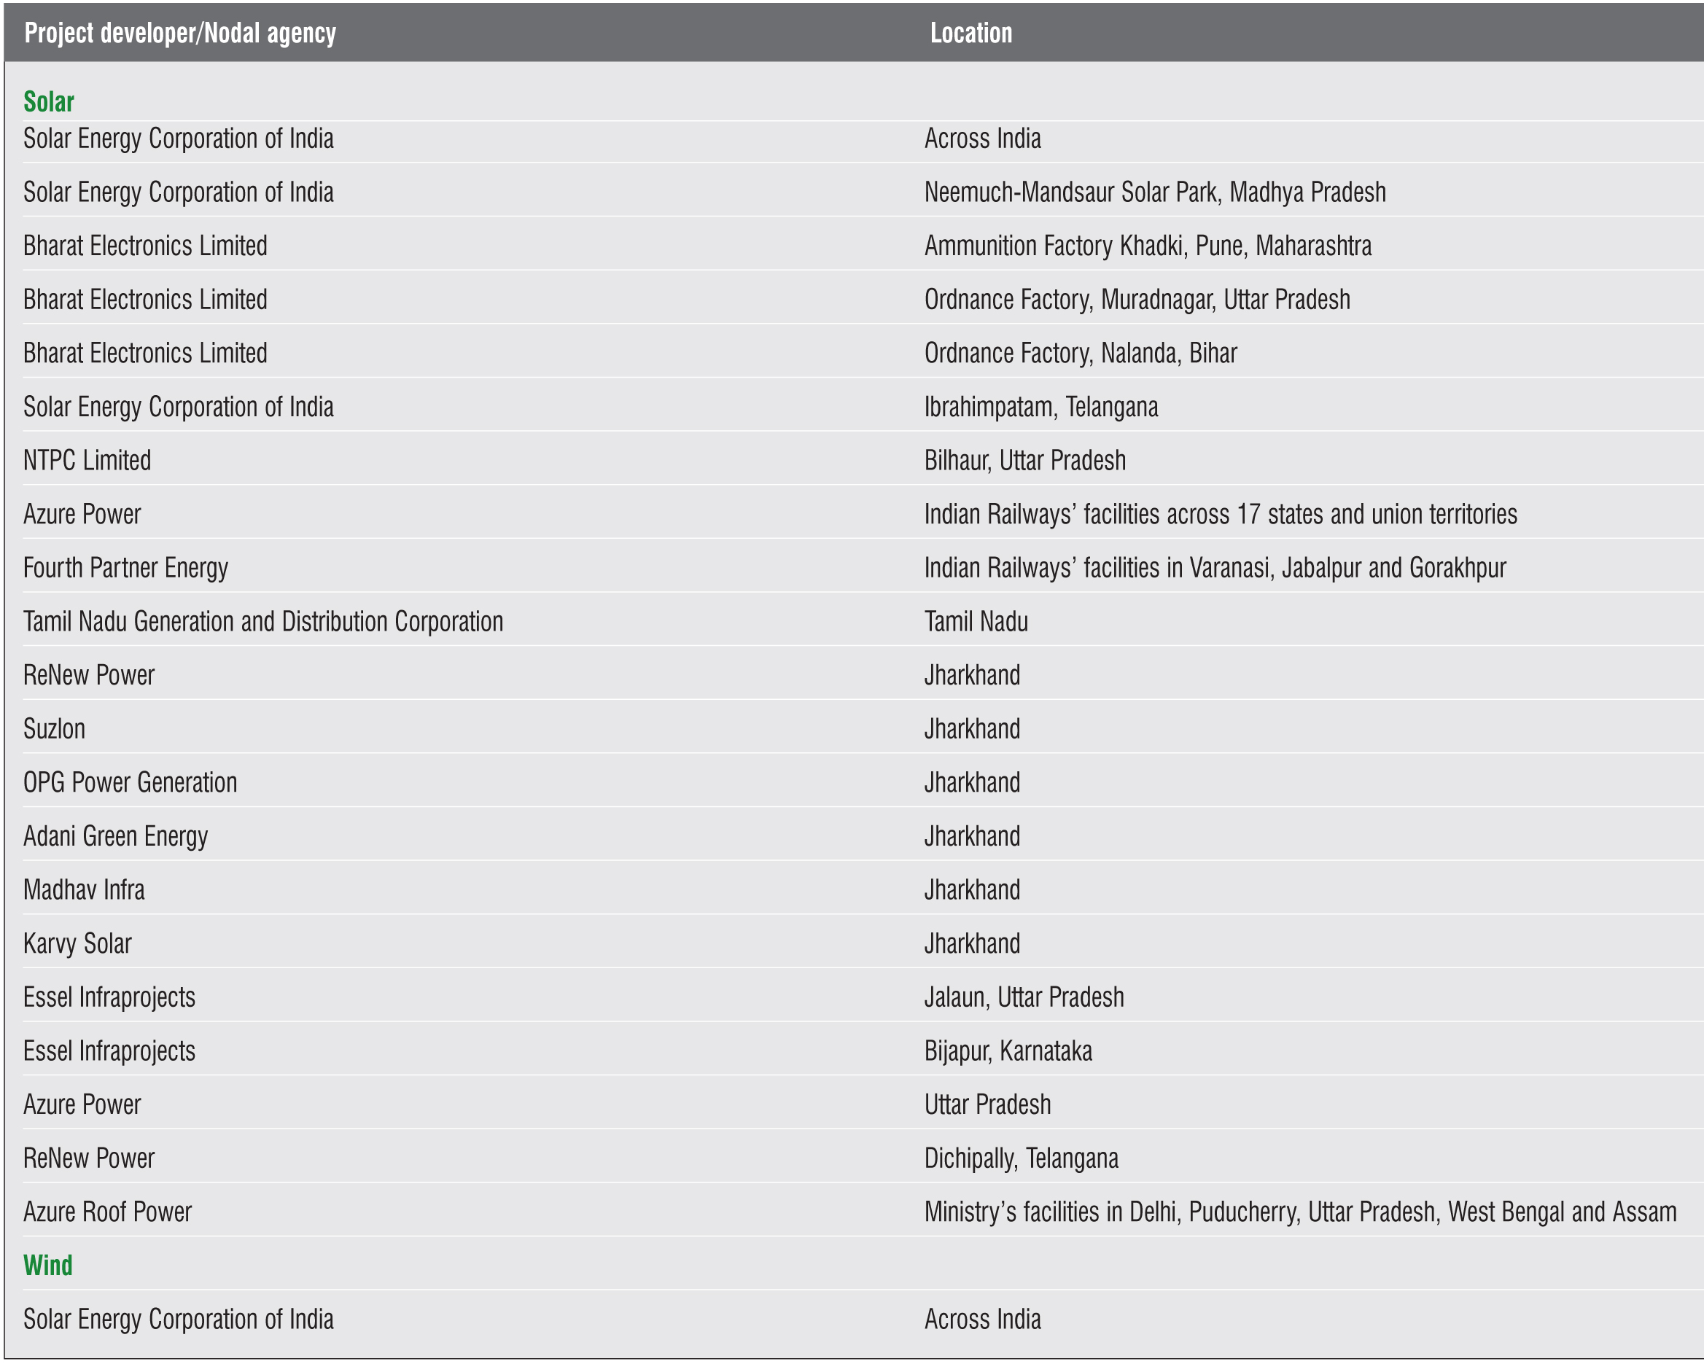The height and width of the screenshot is (1364, 1704).
Task: Click the Location column header
Action: (x=970, y=34)
